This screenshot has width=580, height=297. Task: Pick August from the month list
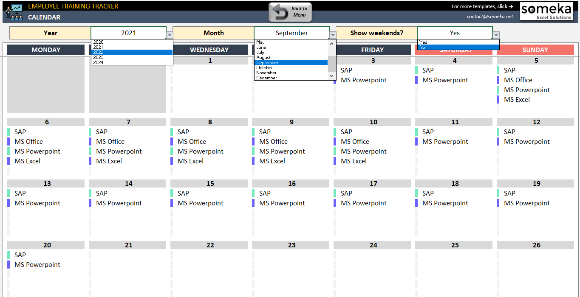tap(291, 57)
